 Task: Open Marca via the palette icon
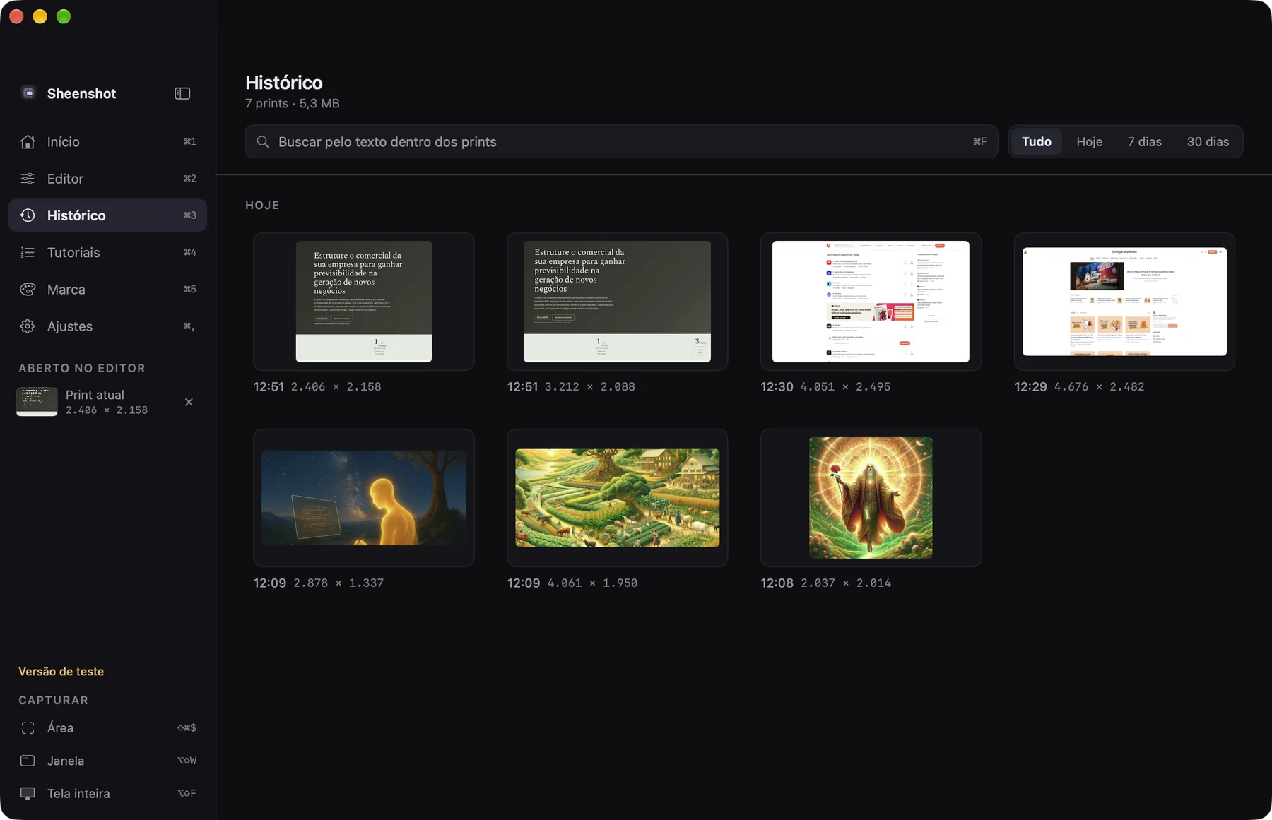tap(28, 289)
